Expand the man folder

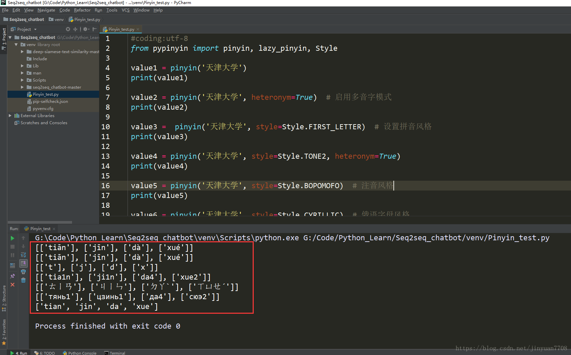(22, 73)
